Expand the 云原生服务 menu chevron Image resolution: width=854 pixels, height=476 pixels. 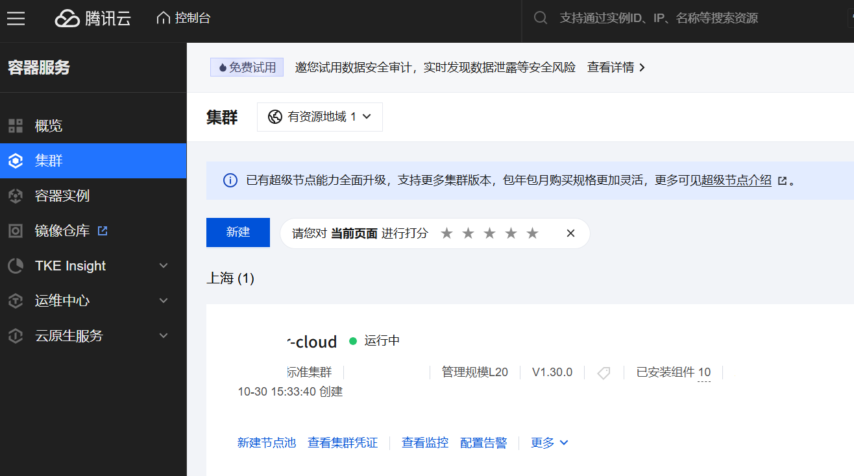[x=164, y=336]
